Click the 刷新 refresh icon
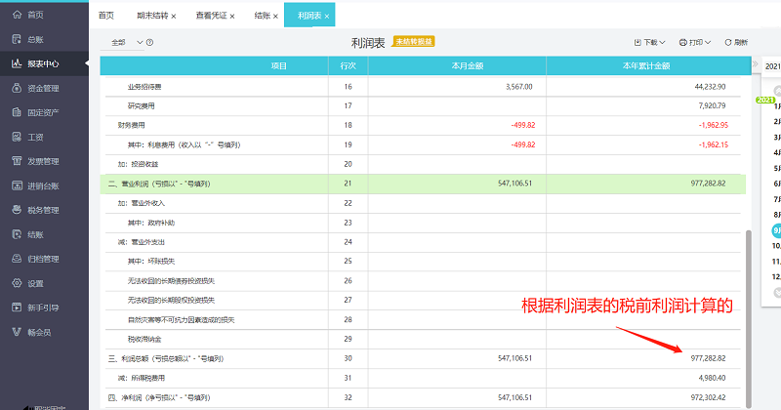Viewport: 781px width, 410px height. point(736,43)
